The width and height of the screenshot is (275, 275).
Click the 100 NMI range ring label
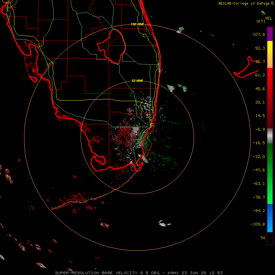(137, 24)
